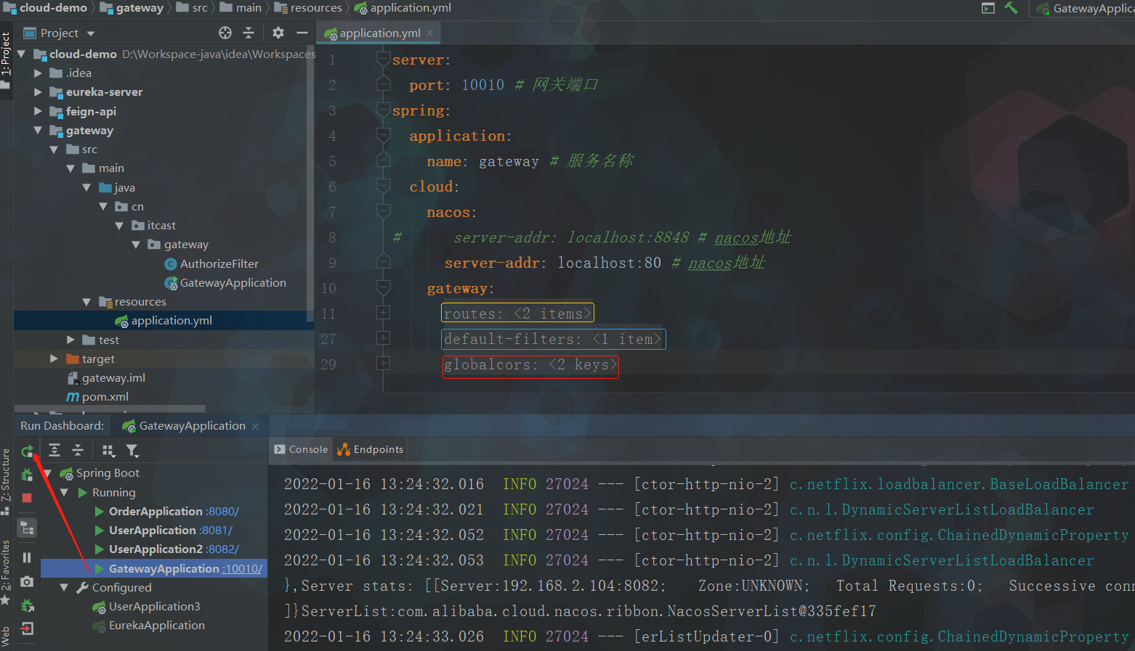Click the layout window icon left of hammer
Viewport: 1135px width, 651px height.
pyautogui.click(x=988, y=8)
